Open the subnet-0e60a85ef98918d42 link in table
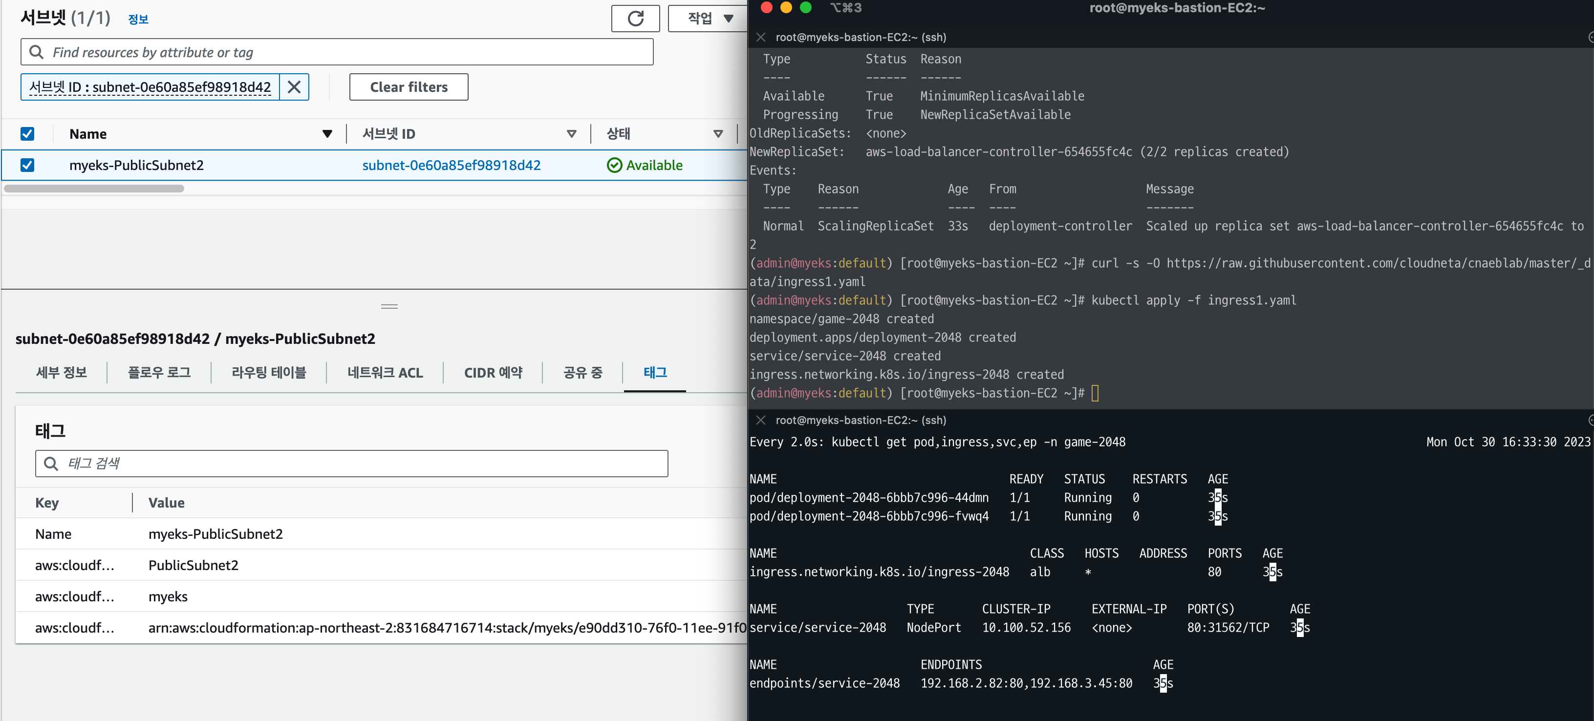Viewport: 1594px width, 721px height. tap(451, 165)
